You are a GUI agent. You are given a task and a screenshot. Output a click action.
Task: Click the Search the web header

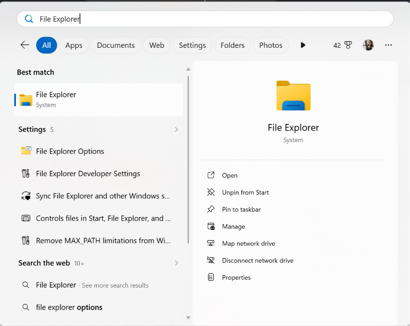click(x=44, y=263)
